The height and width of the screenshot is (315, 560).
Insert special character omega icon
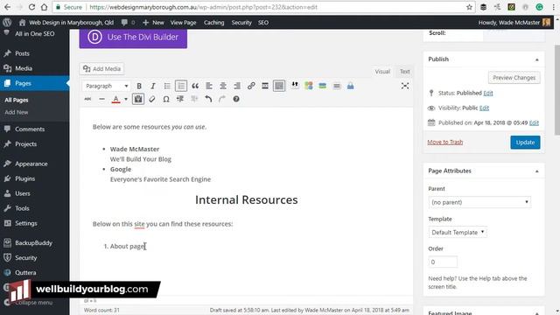[x=166, y=99]
